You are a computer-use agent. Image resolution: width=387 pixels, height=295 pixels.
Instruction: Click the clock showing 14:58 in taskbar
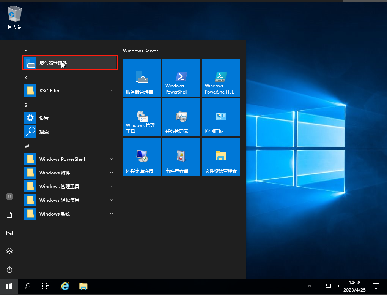354,286
